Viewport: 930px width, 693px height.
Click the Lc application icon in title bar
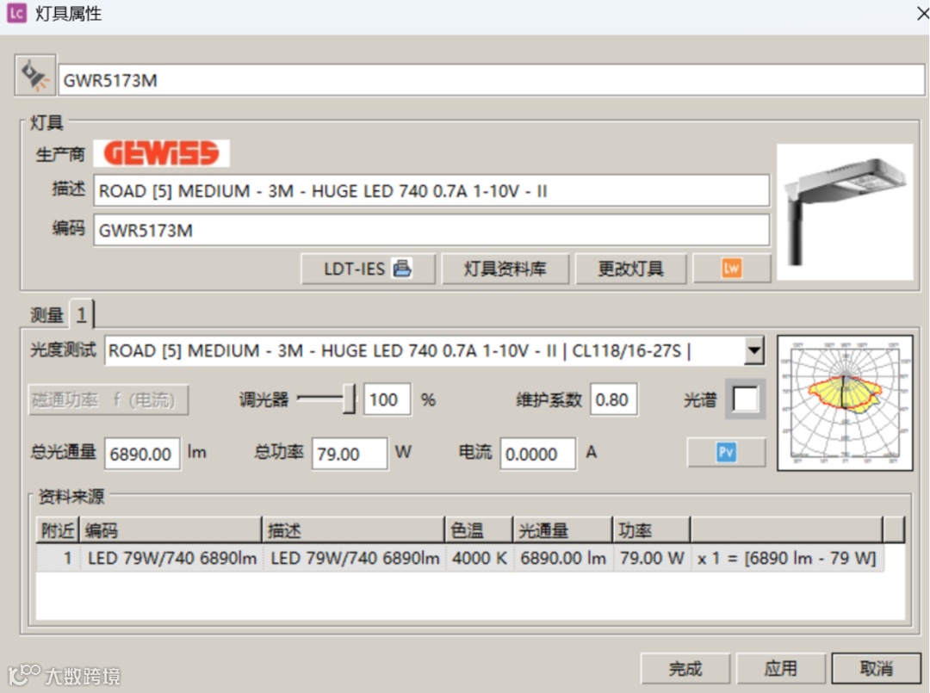click(x=16, y=13)
